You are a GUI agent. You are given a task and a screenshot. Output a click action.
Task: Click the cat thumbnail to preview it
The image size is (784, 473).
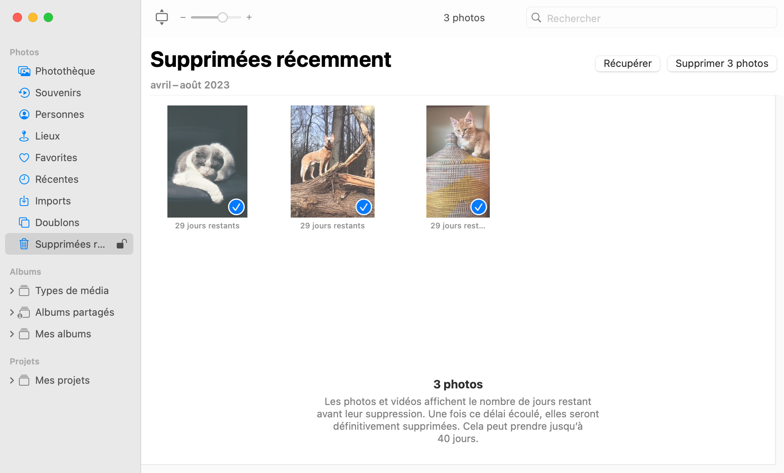click(x=207, y=161)
